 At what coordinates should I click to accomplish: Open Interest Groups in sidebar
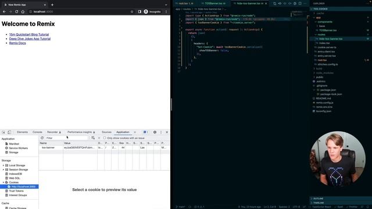click(x=18, y=195)
